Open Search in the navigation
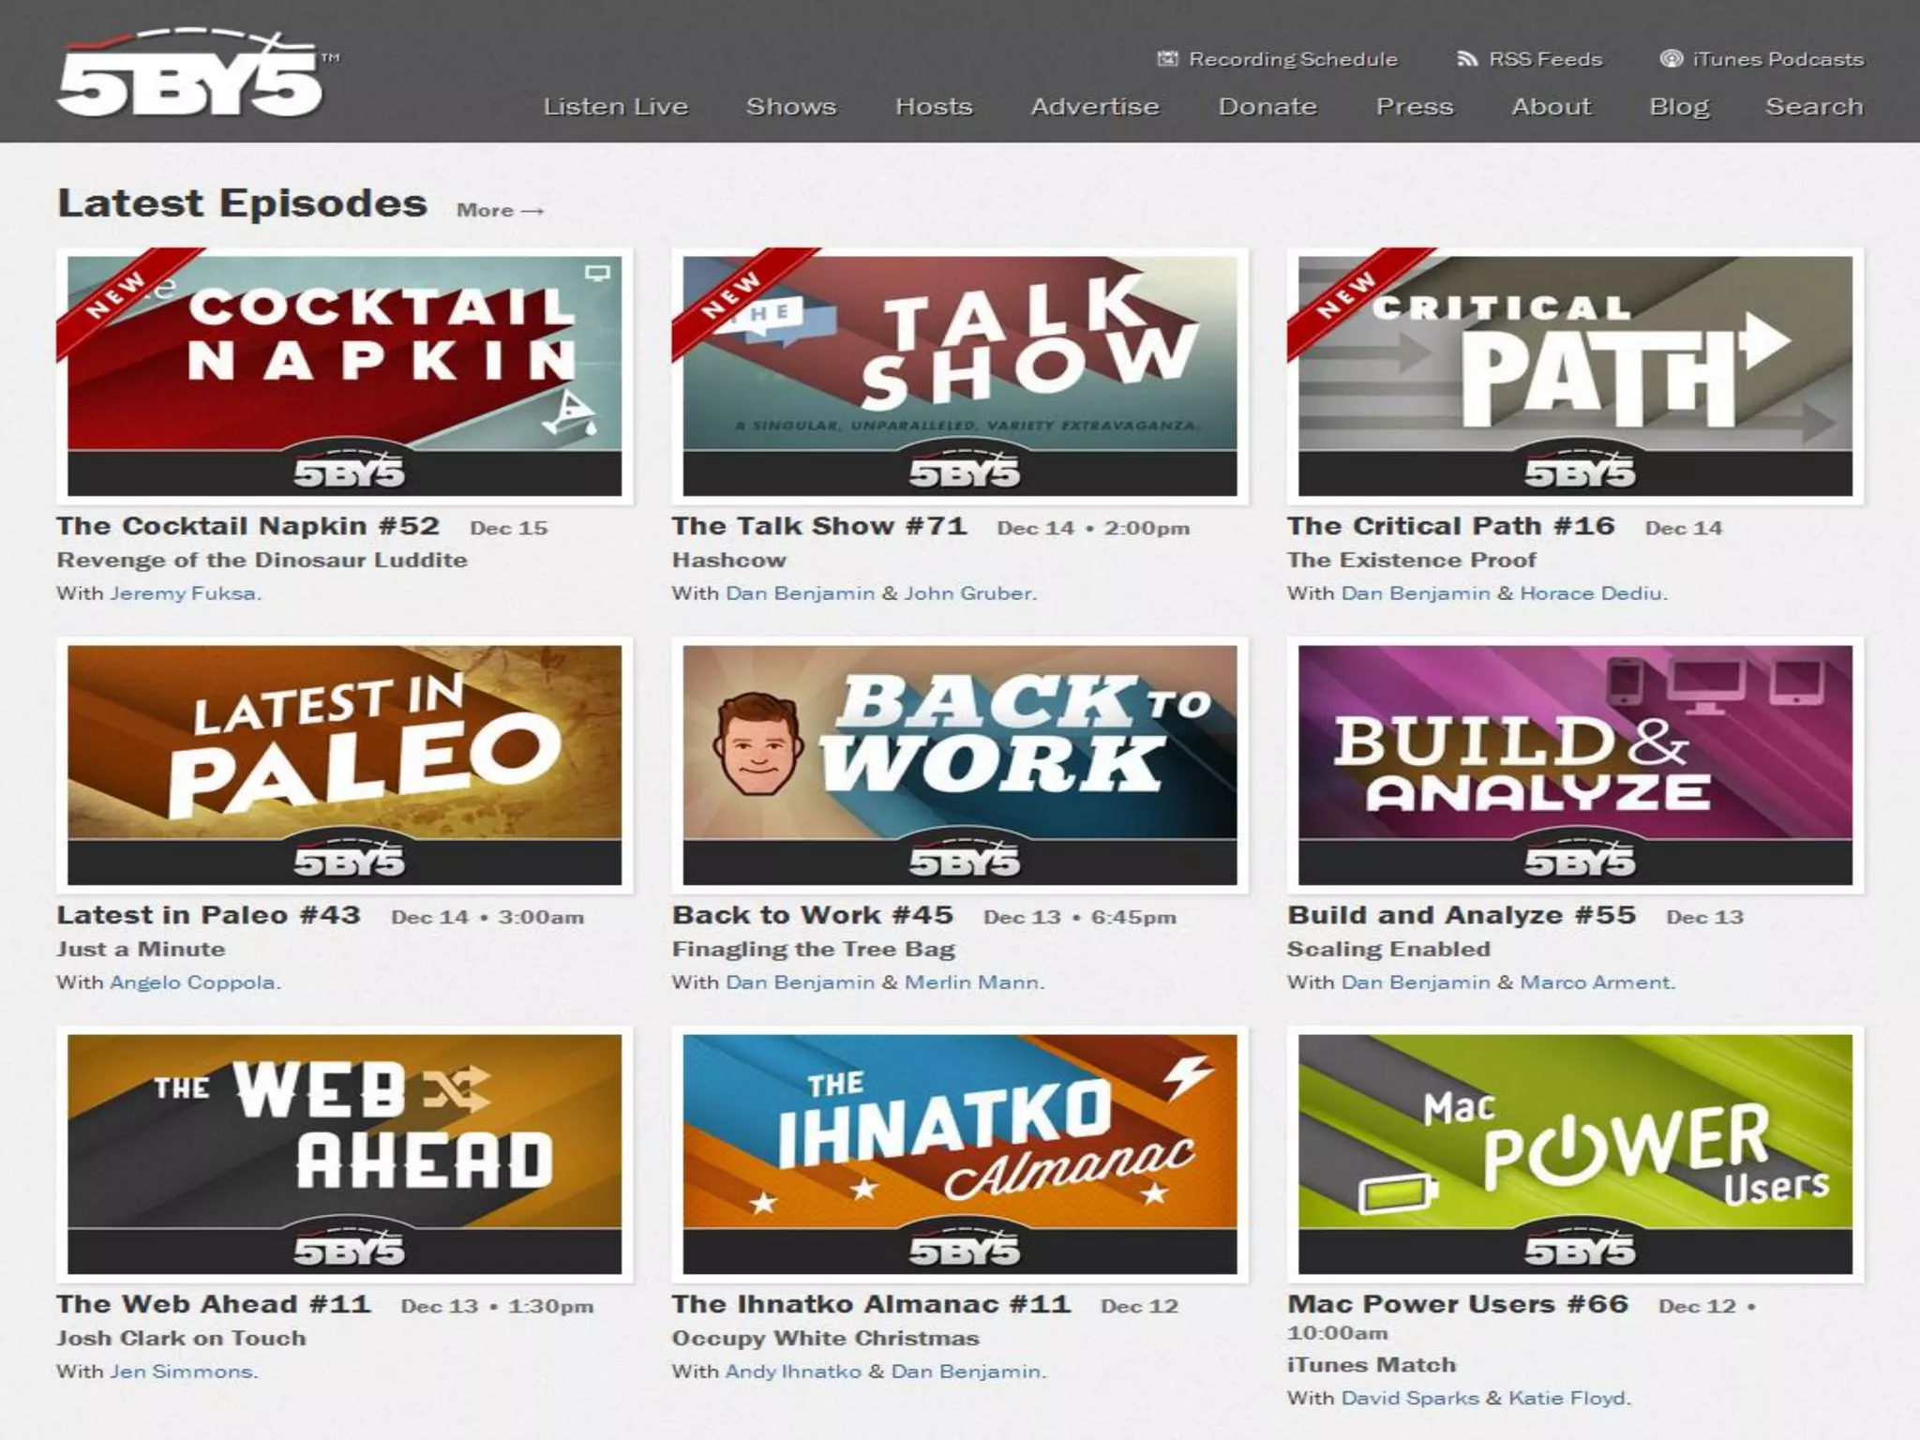 1814,107
